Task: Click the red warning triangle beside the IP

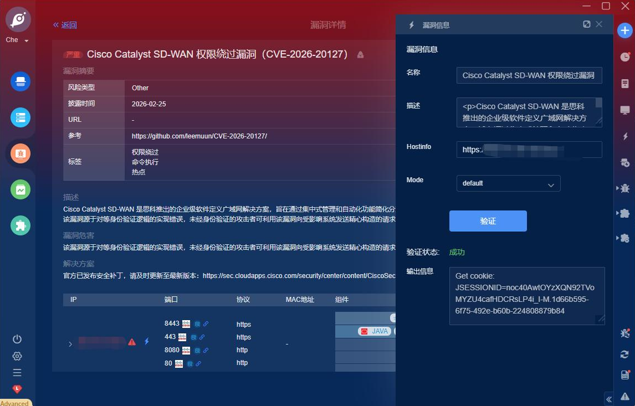Action: [132, 342]
